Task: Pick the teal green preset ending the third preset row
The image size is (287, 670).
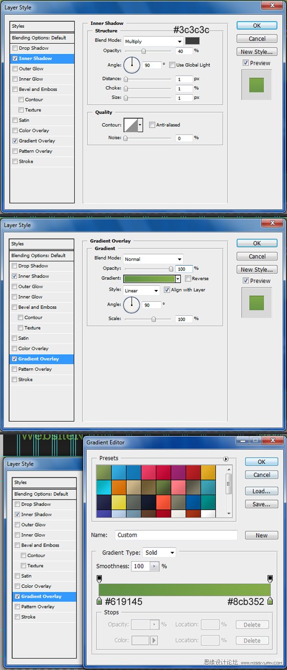Action: (x=208, y=502)
